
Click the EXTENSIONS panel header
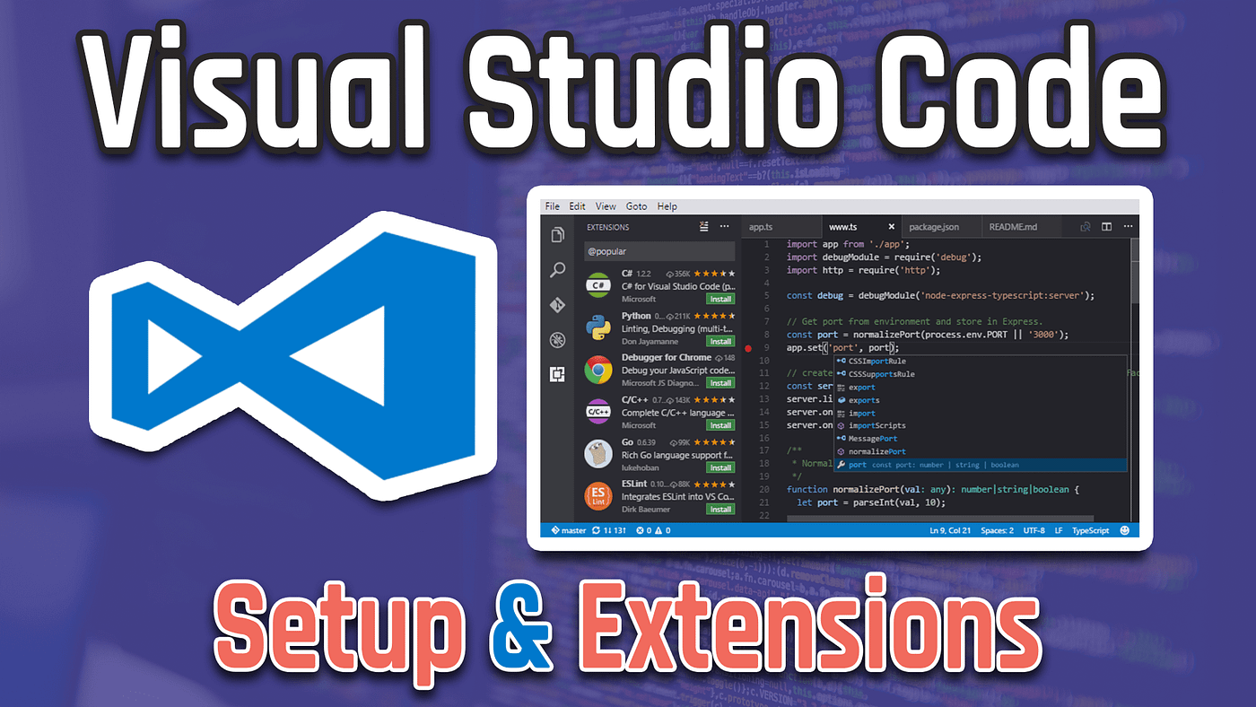tap(607, 227)
